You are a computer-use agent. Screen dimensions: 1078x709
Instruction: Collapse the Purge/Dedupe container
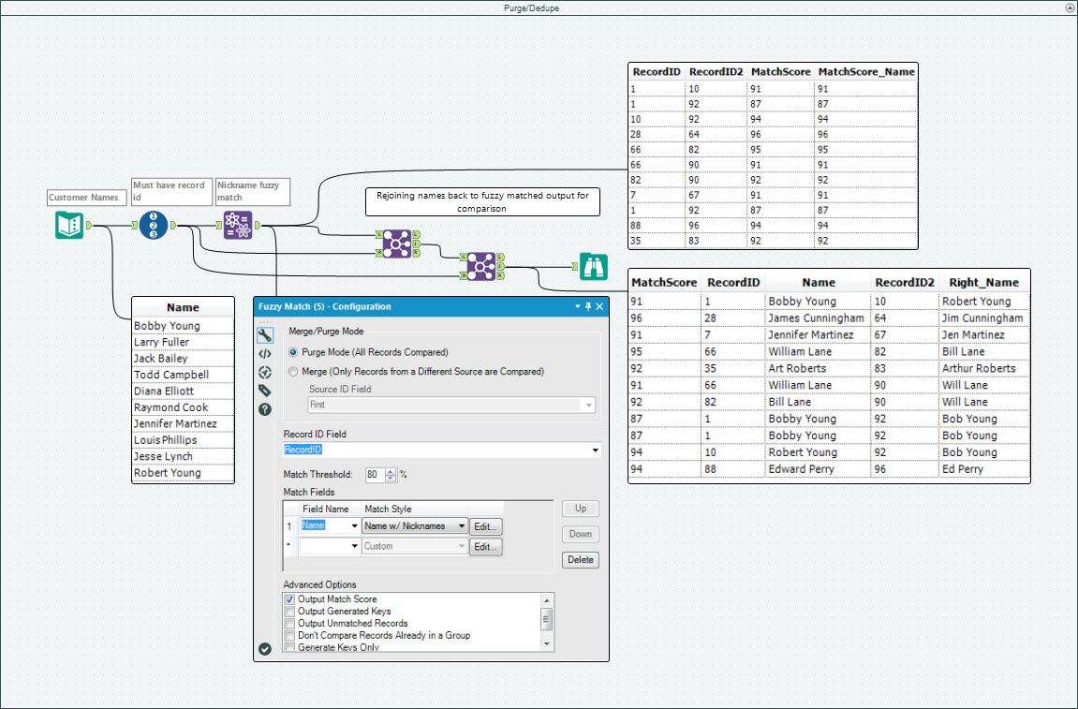(x=1070, y=7)
